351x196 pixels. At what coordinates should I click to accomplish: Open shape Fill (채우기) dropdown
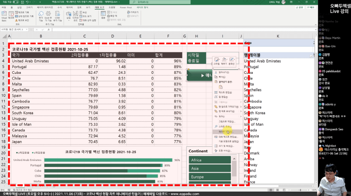[224, 61]
